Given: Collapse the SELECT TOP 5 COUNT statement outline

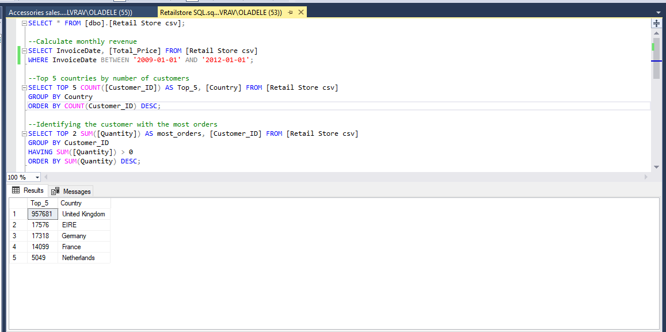Looking at the screenshot, I should pyautogui.click(x=24, y=88).
